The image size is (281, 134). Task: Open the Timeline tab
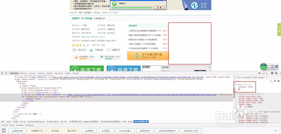[x=41, y=73]
